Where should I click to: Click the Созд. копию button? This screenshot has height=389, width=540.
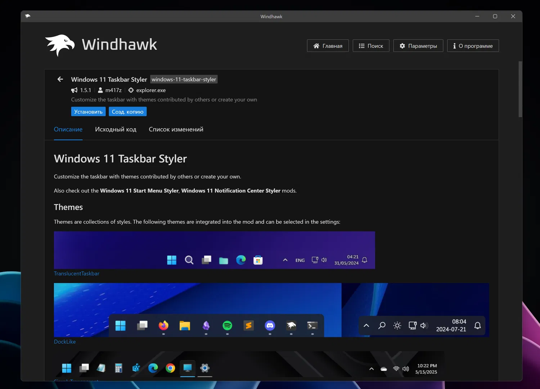(127, 112)
